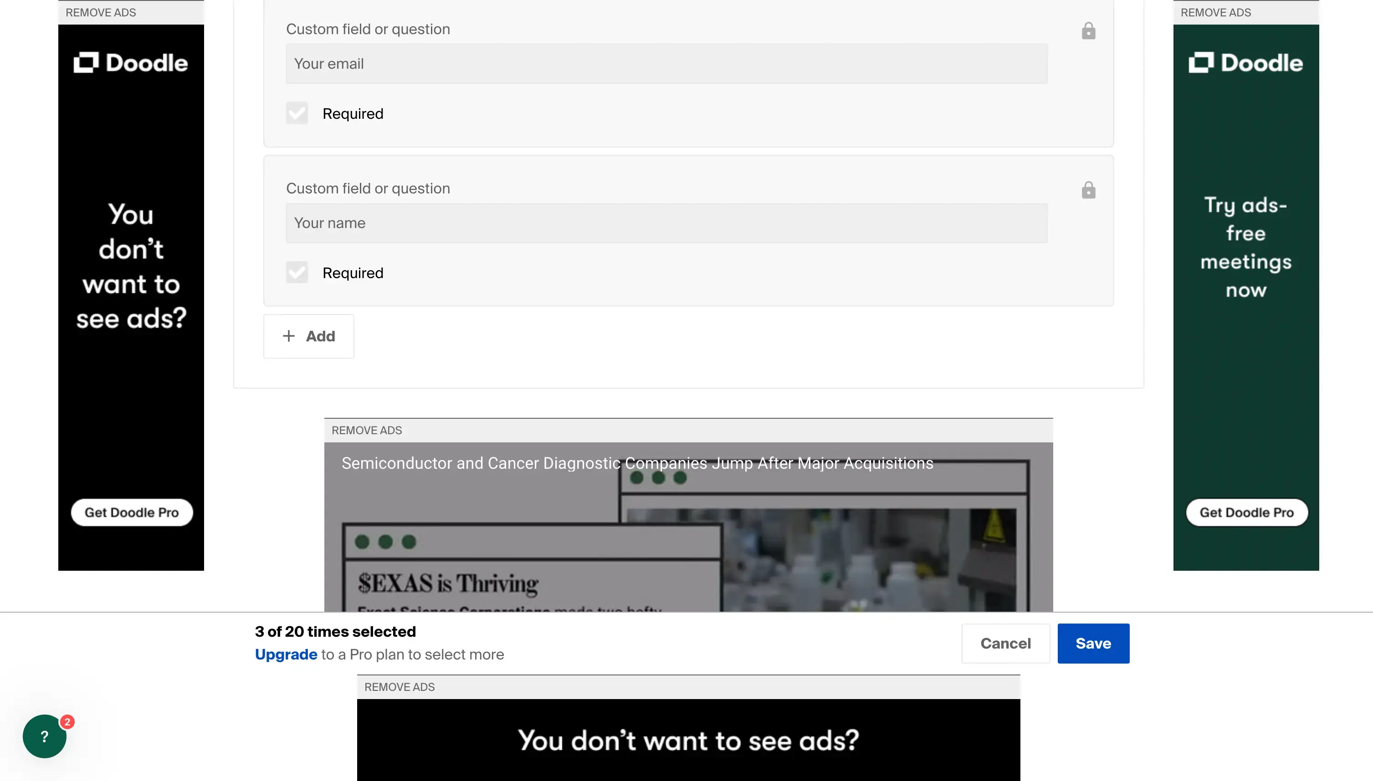This screenshot has width=1373, height=781.
Task: Click the plus icon next to Add button
Action: click(288, 335)
